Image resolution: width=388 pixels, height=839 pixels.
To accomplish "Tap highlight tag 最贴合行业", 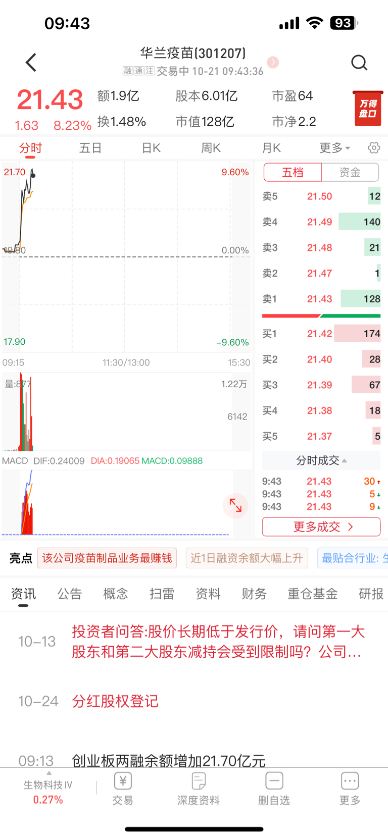I will pos(353,558).
